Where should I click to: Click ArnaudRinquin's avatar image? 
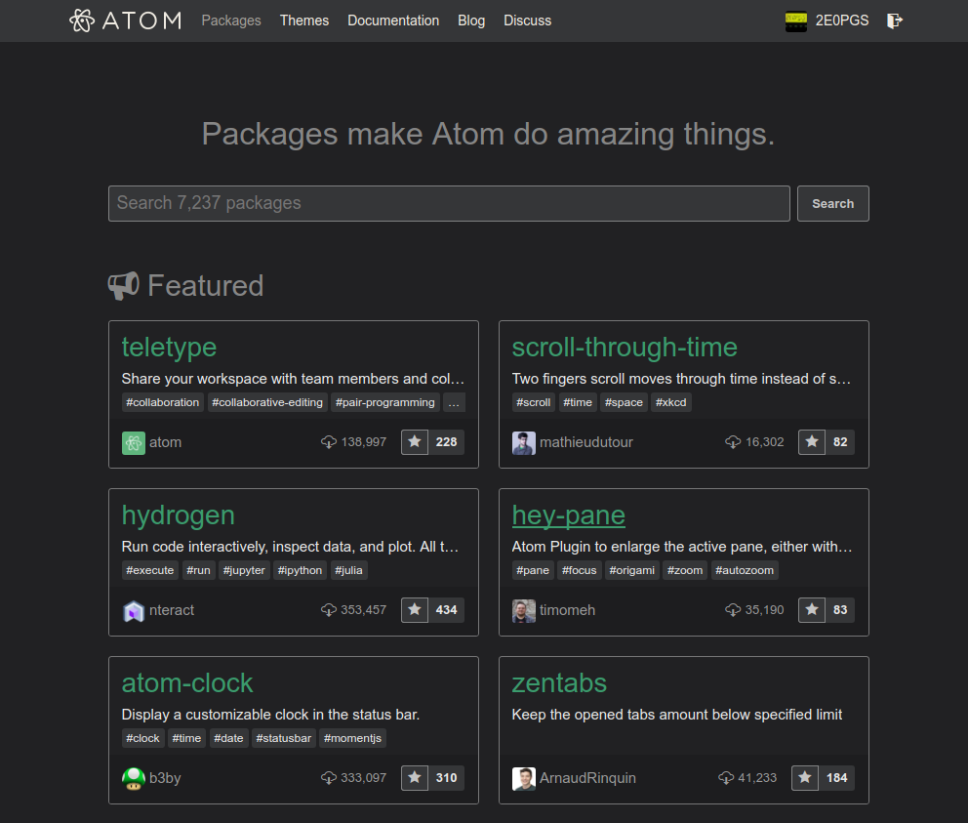point(523,778)
